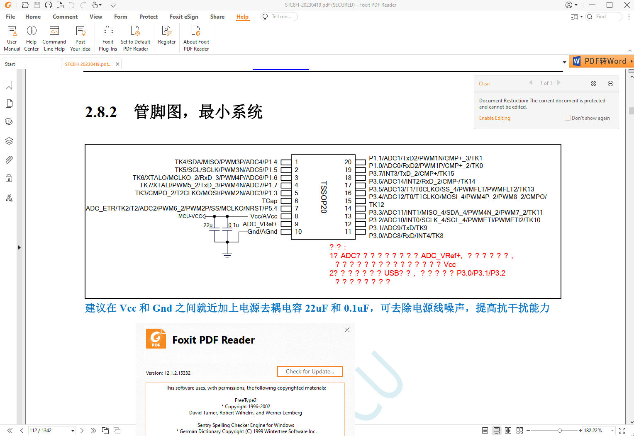Click the zoom slider handle

point(560,431)
